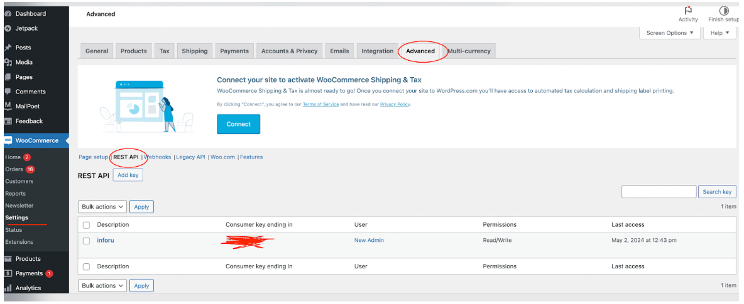
Task: Open the Activity flag icon
Action: tap(687, 11)
